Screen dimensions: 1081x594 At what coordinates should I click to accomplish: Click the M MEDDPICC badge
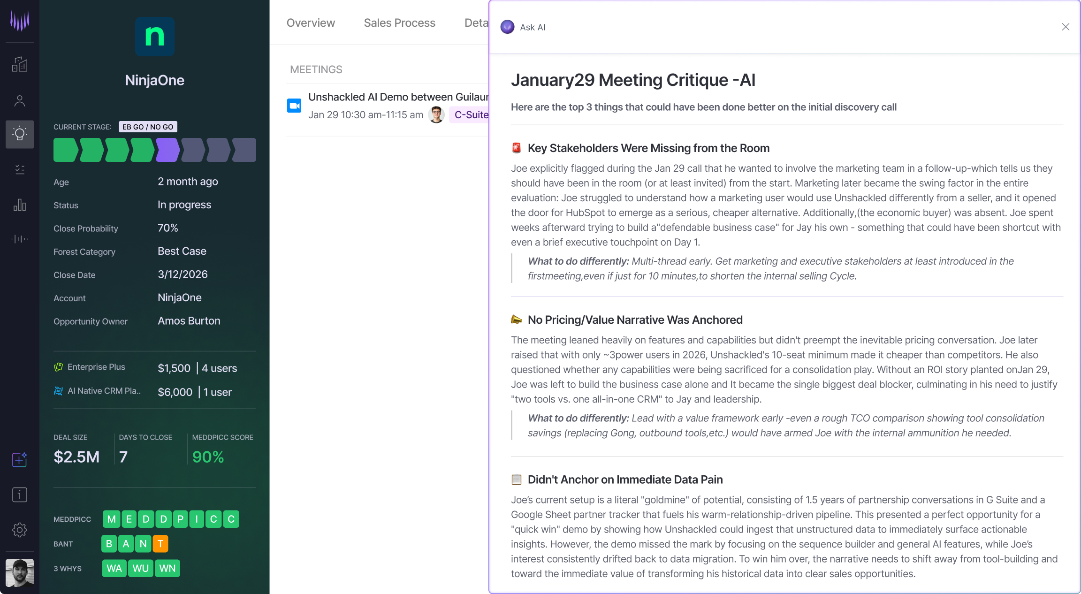click(111, 519)
